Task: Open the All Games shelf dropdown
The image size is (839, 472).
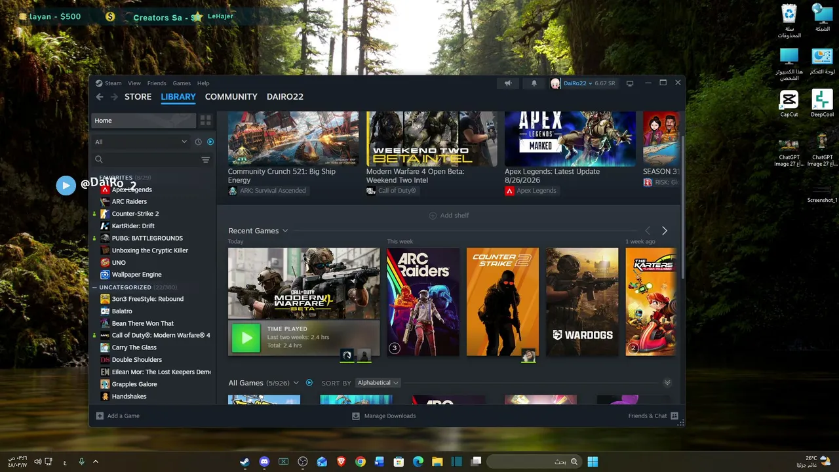Action: [x=296, y=383]
